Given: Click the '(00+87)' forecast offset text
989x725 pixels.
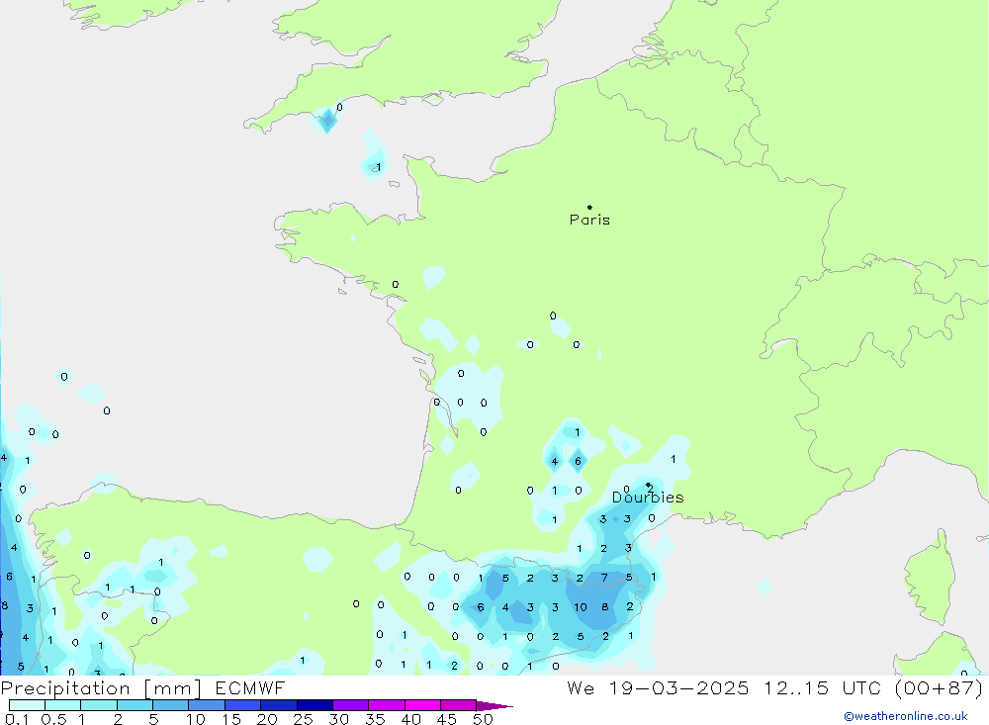Looking at the screenshot, I should [x=940, y=688].
